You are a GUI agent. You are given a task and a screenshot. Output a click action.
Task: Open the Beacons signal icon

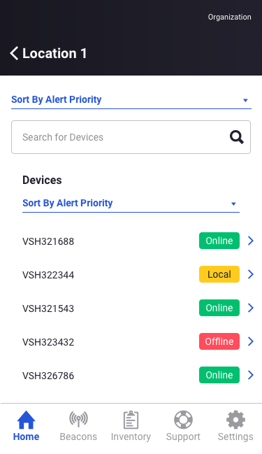[78, 419]
